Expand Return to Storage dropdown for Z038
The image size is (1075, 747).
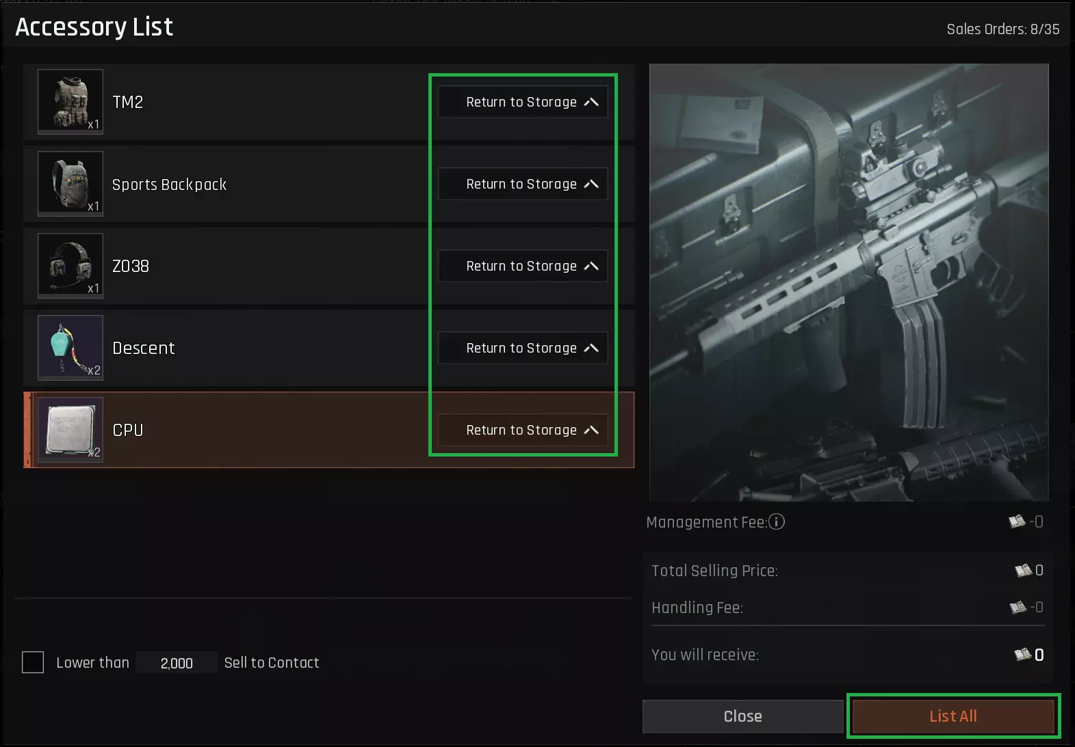coord(523,266)
